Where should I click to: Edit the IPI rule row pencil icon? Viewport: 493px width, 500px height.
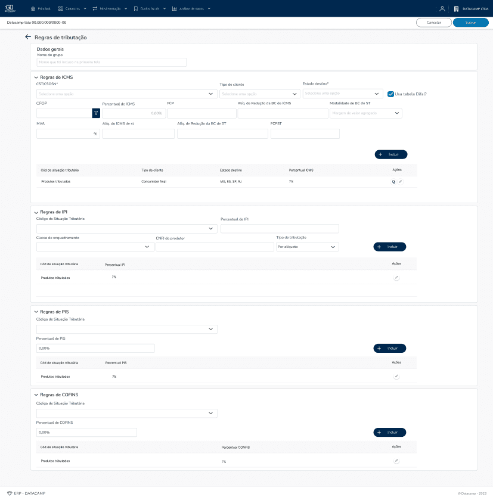(396, 278)
